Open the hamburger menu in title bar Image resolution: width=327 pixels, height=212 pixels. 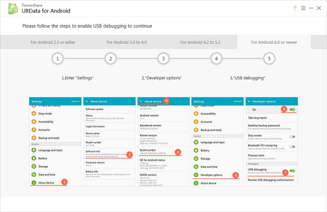[303, 8]
